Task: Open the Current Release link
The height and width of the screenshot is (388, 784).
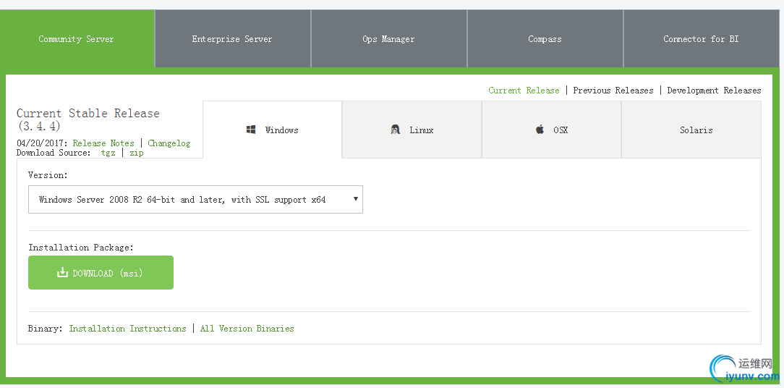Action: (524, 90)
